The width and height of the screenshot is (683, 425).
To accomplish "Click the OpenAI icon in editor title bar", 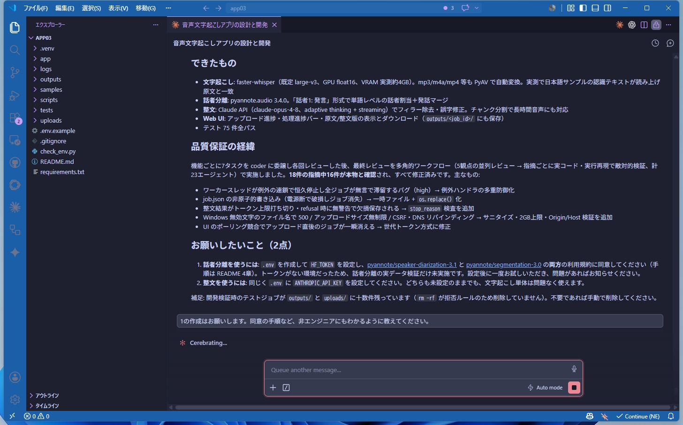I will 632,25.
